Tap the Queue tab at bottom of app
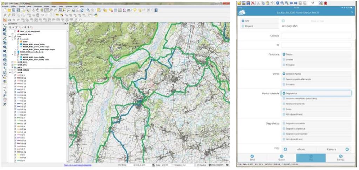This screenshot has height=170, width=359. point(282,158)
